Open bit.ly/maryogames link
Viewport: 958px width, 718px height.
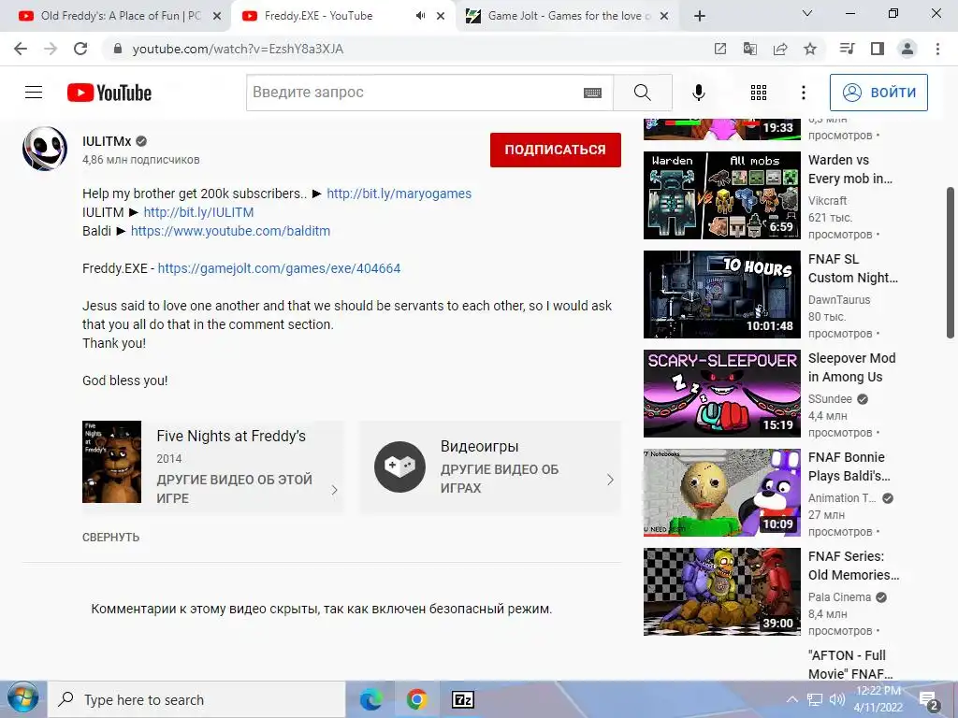(399, 194)
